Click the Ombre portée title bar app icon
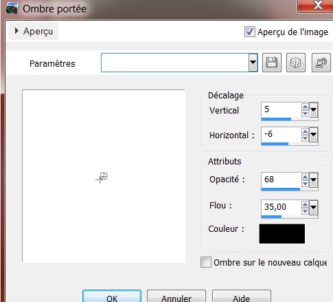The width and height of the screenshot is (333, 302). 12,8
